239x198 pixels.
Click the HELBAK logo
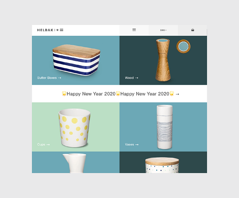(50, 30)
